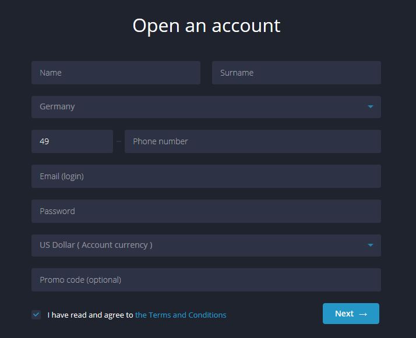The image size is (416, 338).
Task: Click the Password field
Action: 206,211
